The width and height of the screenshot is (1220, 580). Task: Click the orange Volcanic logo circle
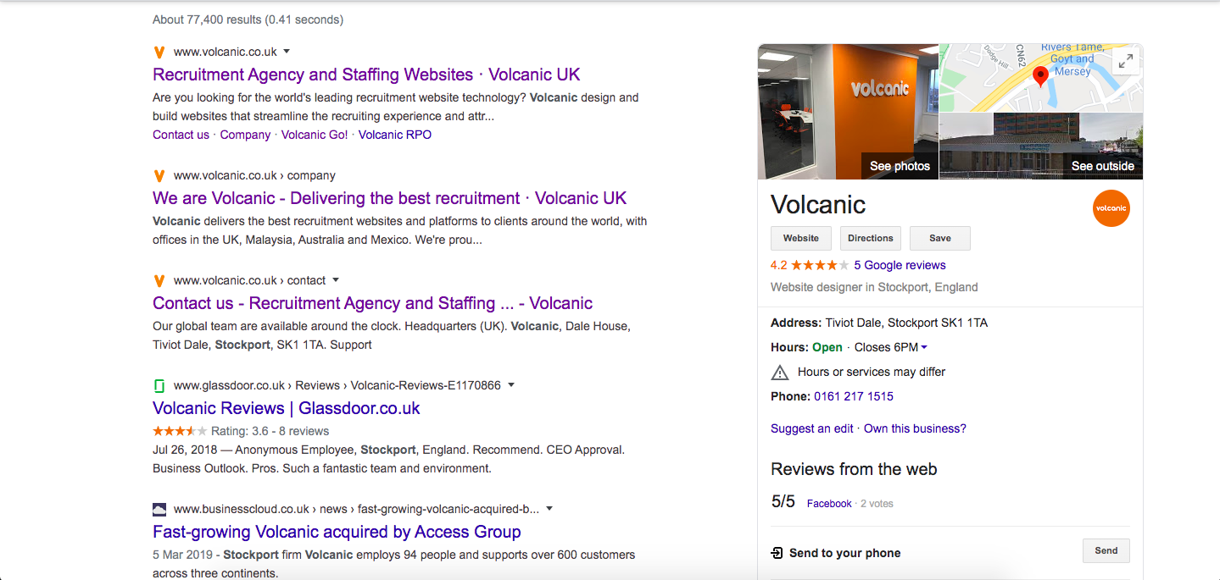1111,207
